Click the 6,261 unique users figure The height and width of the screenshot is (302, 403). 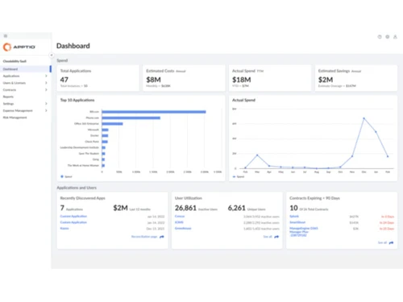coord(237,208)
